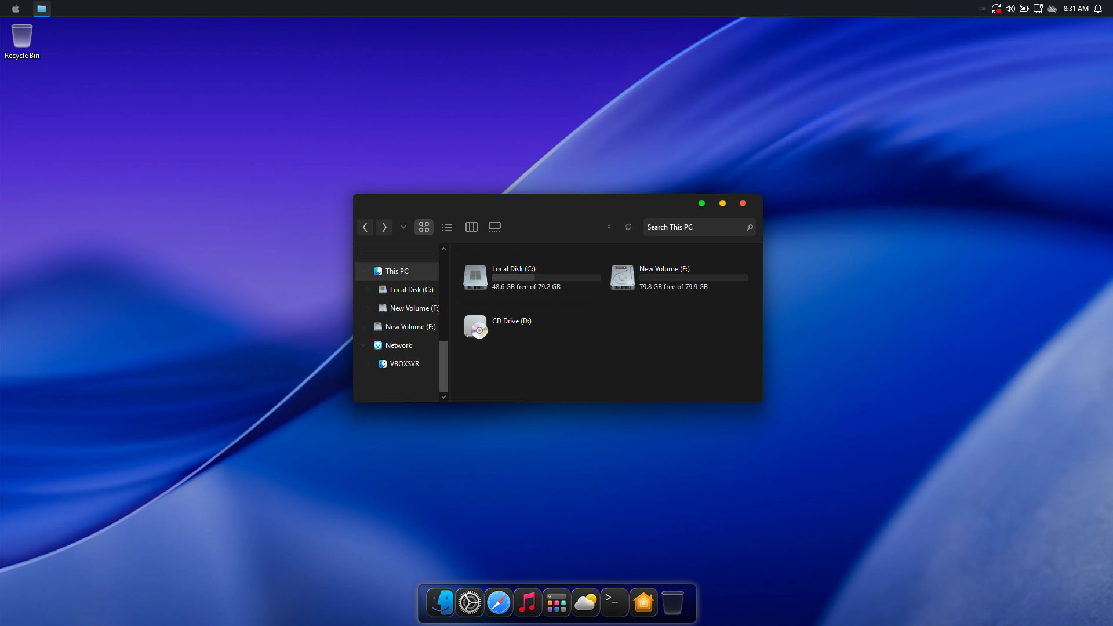1113x626 pixels.
Task: Select This PC in navigation pane
Action: [x=397, y=271]
